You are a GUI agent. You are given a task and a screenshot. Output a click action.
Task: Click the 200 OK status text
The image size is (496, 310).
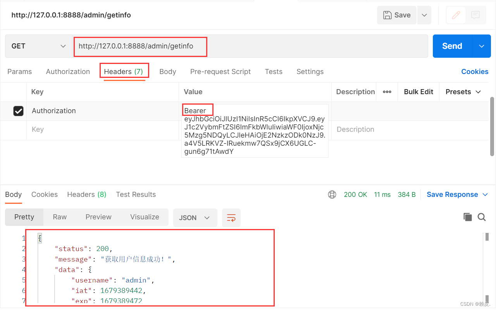(x=355, y=195)
